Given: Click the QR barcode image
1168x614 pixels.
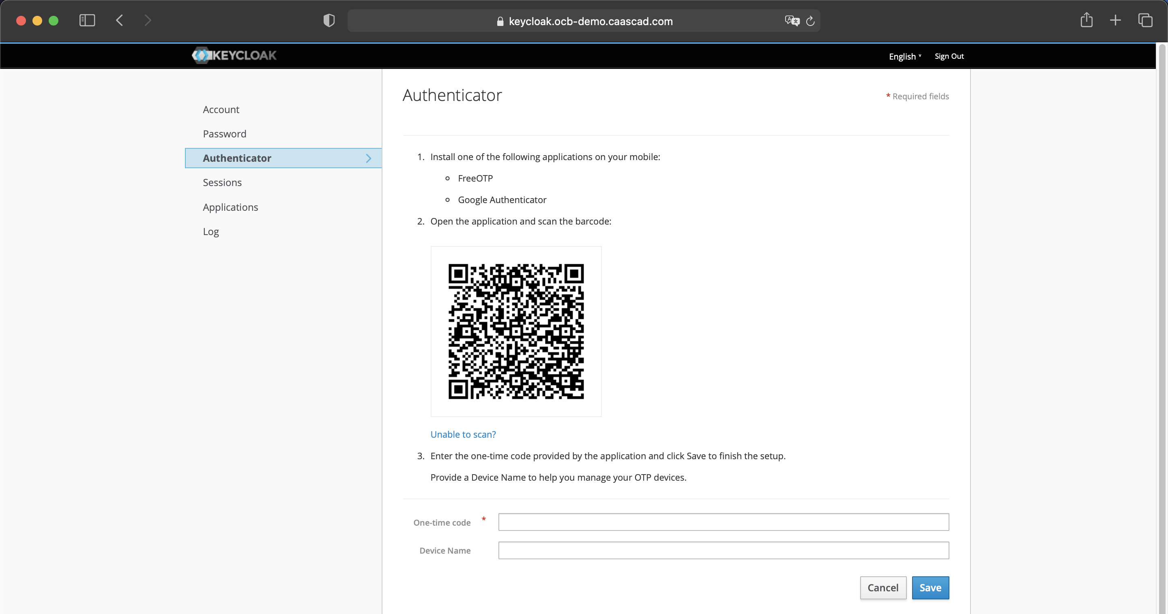Looking at the screenshot, I should pos(516,331).
